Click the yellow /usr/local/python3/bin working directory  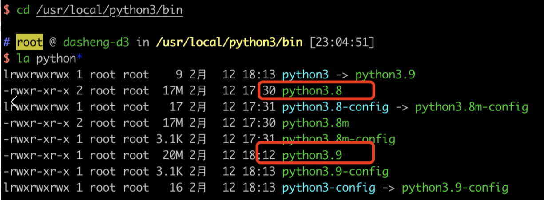[x=229, y=43]
